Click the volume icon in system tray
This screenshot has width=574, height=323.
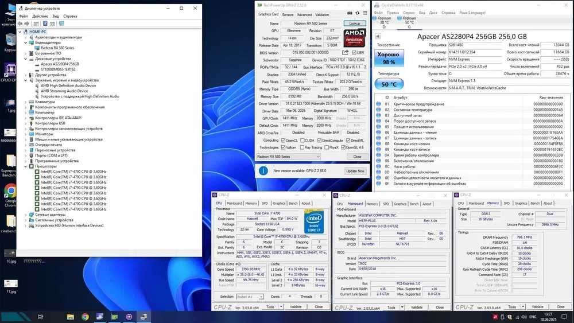coord(524,317)
